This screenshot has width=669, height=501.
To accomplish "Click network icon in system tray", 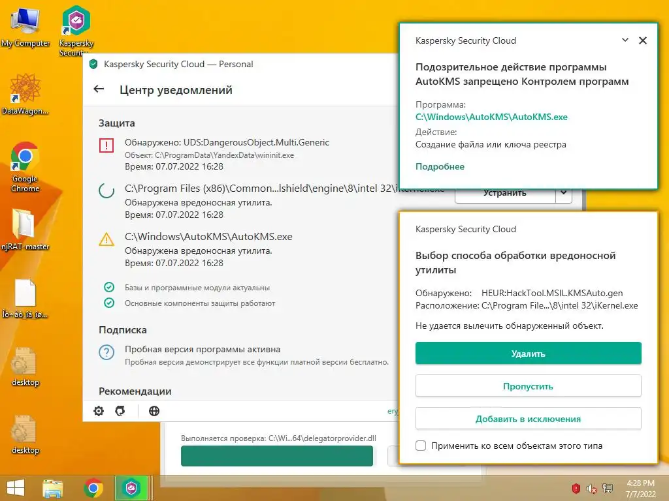I will point(608,488).
